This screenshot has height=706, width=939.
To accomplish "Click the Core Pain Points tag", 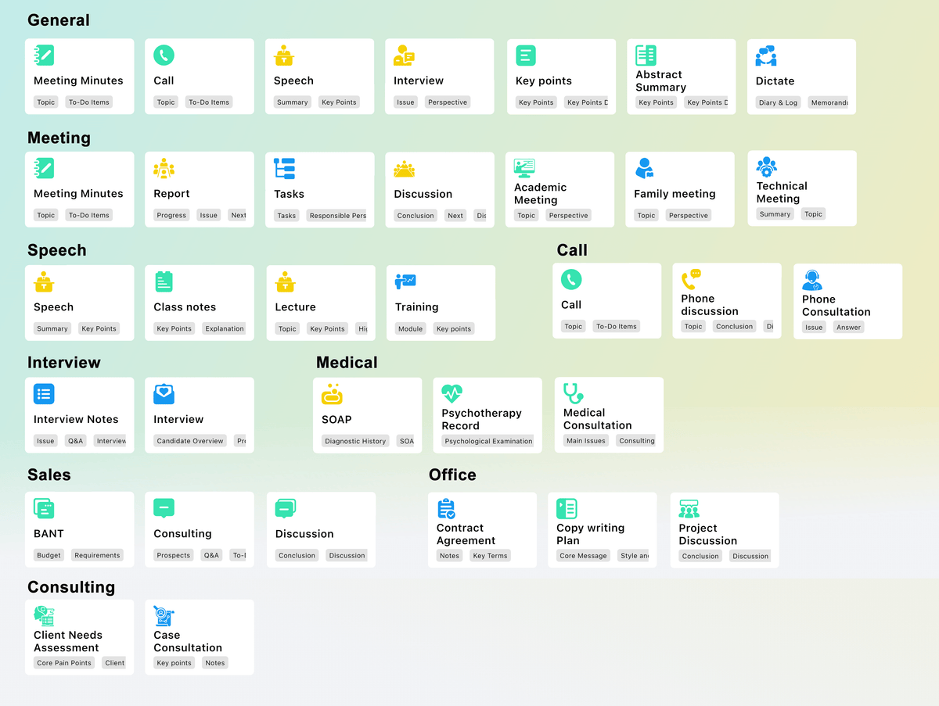I will tap(64, 663).
